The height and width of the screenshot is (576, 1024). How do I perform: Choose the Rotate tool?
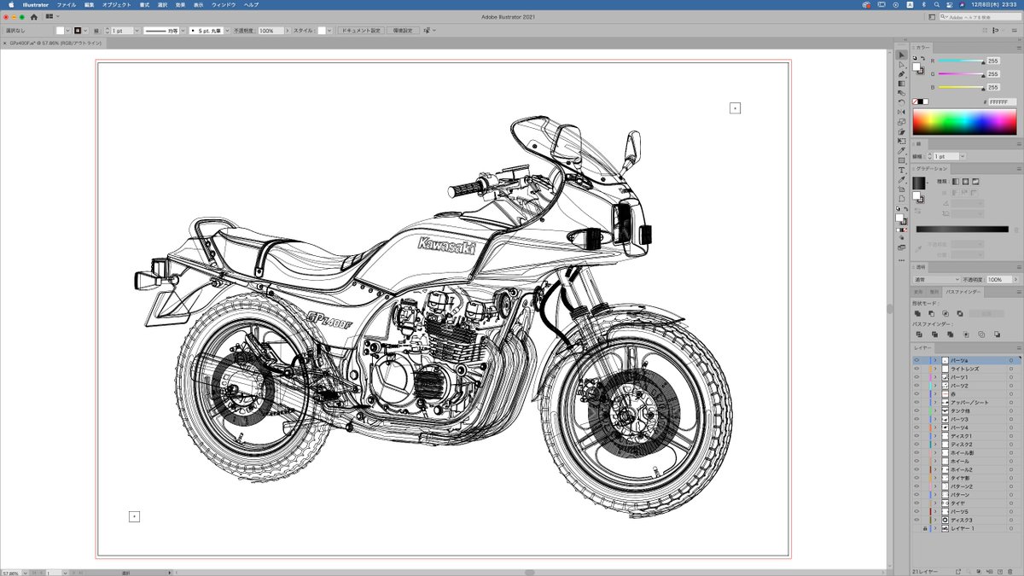(901, 102)
